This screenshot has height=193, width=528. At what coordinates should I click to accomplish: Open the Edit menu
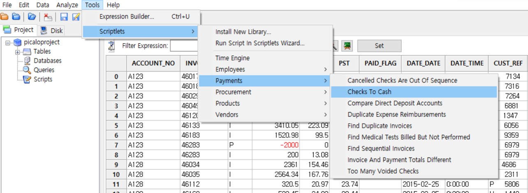coord(24,5)
